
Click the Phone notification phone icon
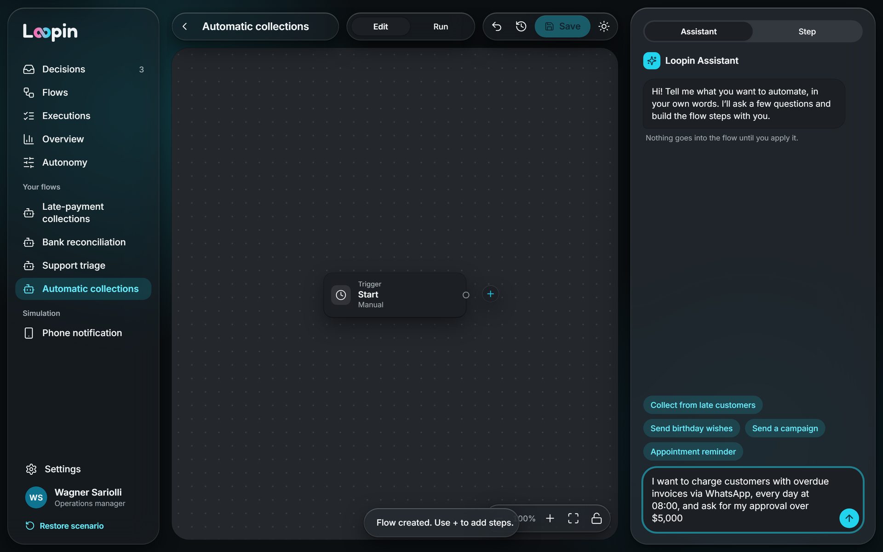(x=29, y=333)
